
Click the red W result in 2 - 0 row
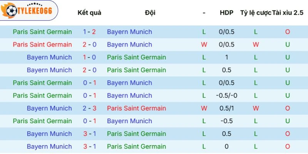[x=204, y=45]
